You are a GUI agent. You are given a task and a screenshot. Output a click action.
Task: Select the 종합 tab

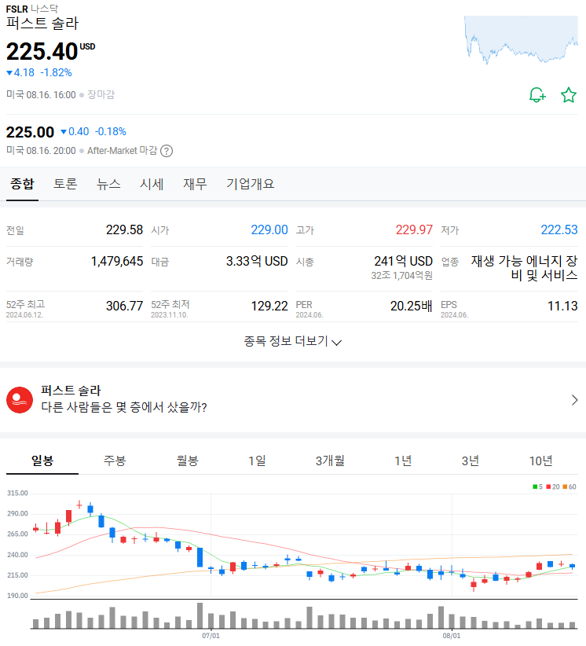coord(22,184)
